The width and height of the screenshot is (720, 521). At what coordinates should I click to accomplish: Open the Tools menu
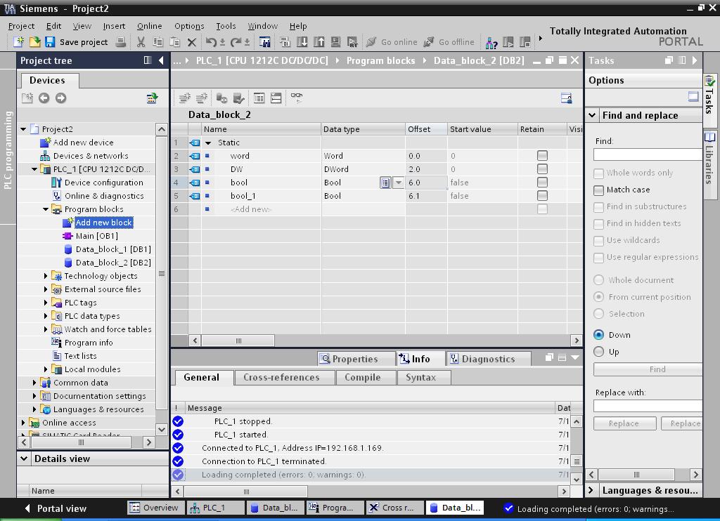(226, 26)
